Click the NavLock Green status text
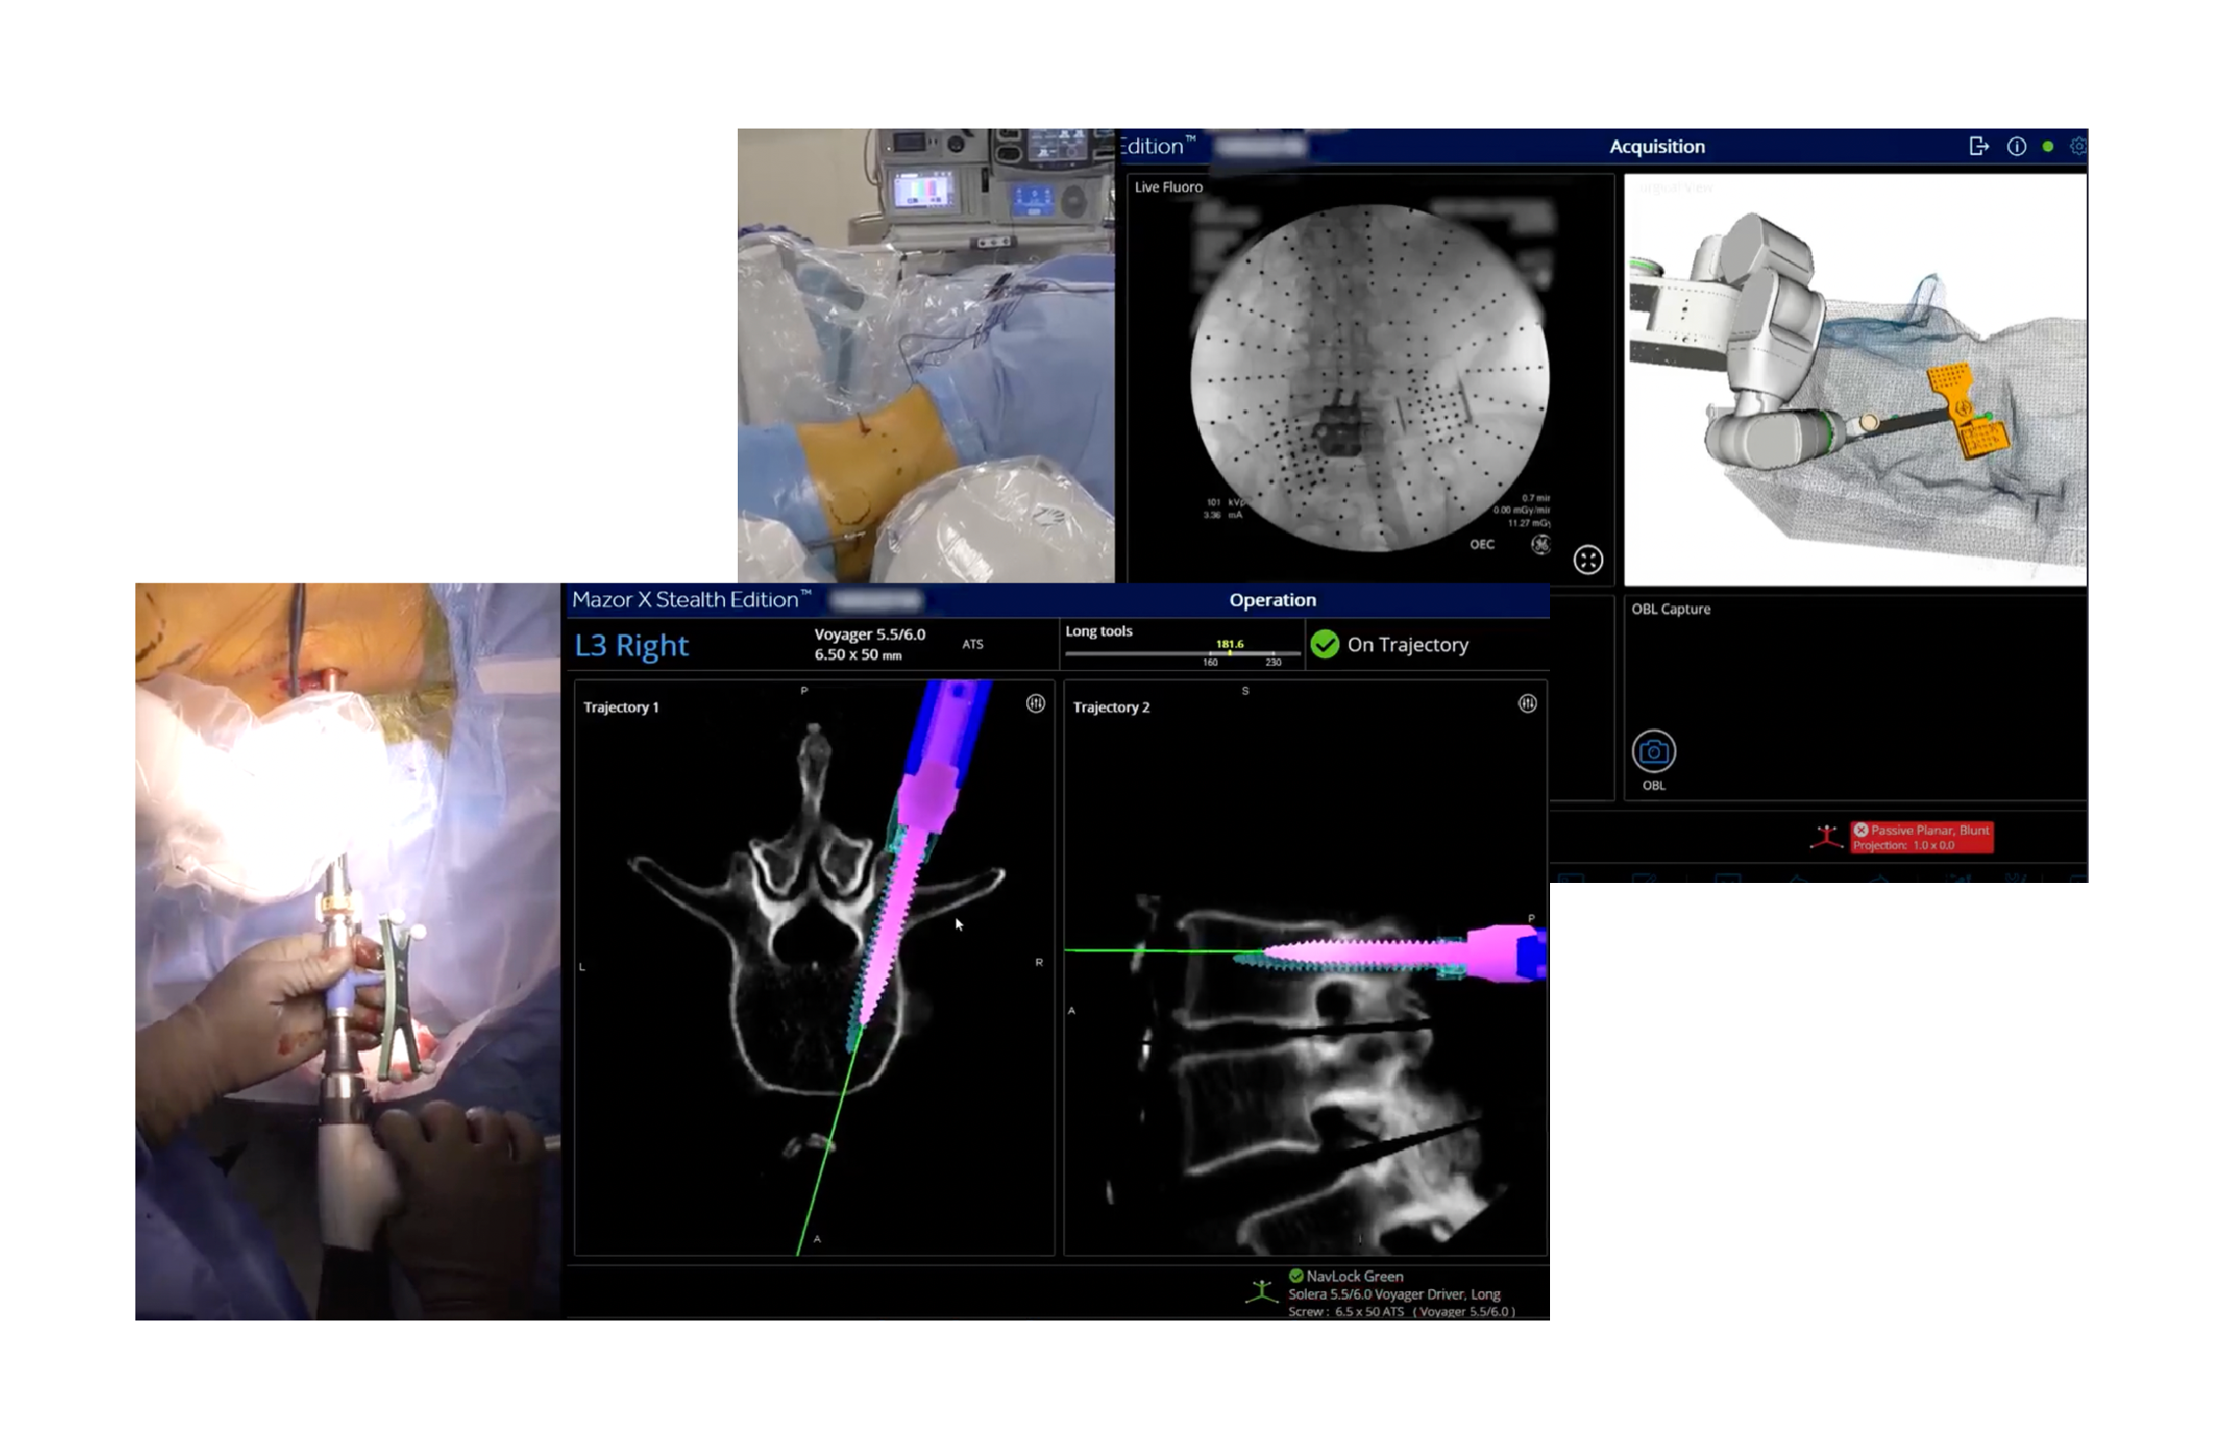2224x1450 pixels. point(1355,1276)
